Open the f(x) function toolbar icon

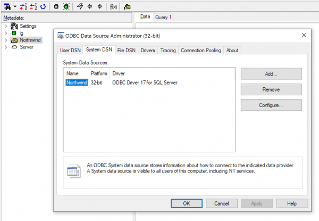tap(113, 7)
